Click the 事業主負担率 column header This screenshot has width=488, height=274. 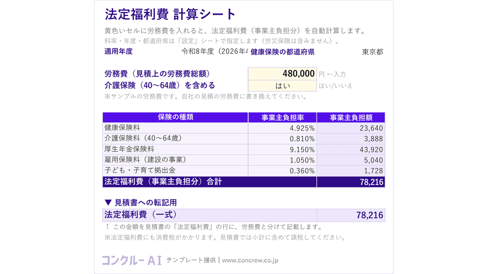click(283, 117)
